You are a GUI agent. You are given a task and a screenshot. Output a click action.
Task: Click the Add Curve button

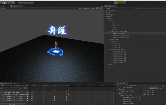click(x=13, y=104)
